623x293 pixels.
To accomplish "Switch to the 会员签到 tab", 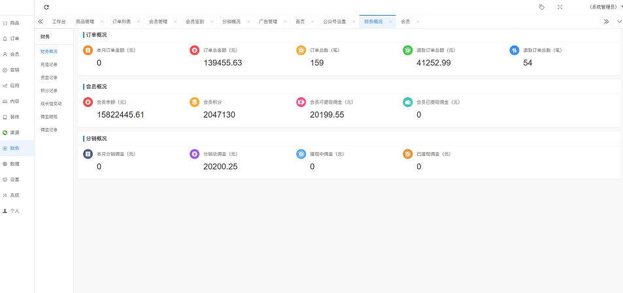I will click(195, 22).
